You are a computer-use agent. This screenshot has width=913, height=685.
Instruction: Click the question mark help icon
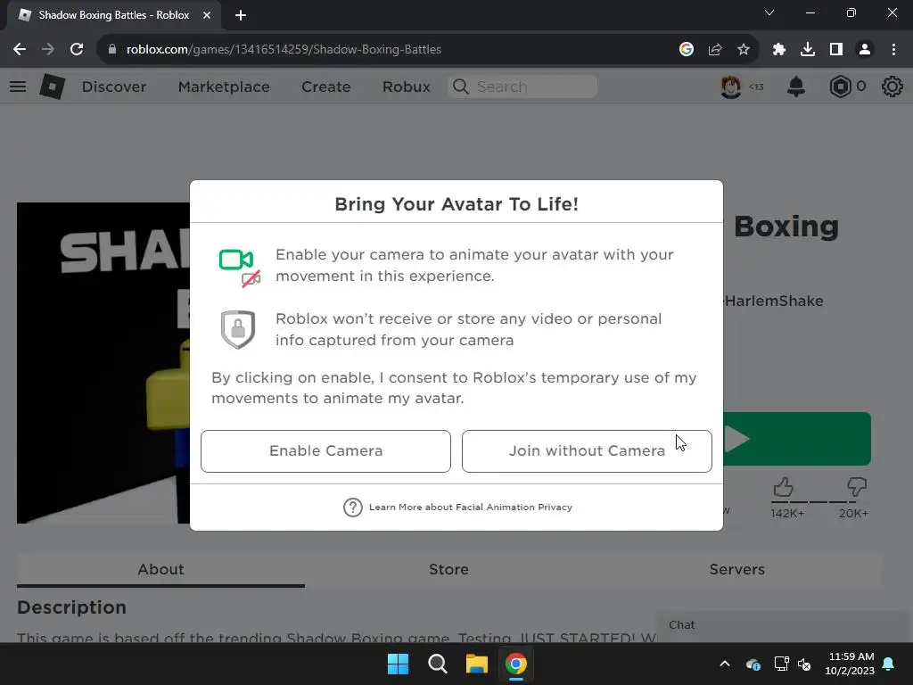click(x=352, y=508)
